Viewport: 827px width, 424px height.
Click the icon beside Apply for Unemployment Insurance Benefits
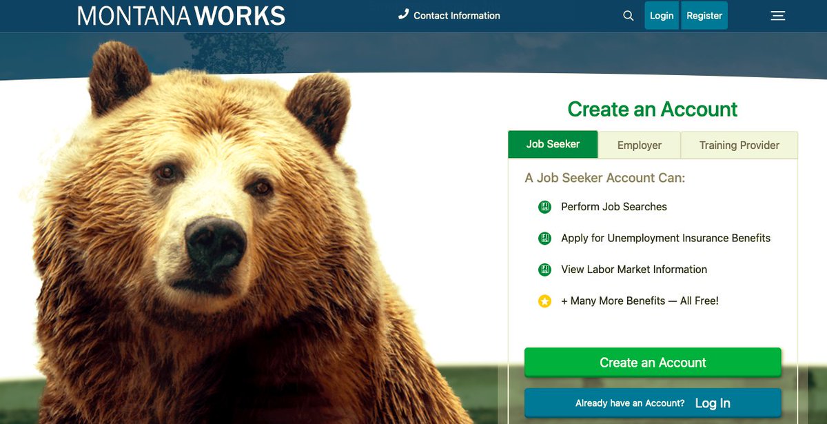pyautogui.click(x=544, y=238)
